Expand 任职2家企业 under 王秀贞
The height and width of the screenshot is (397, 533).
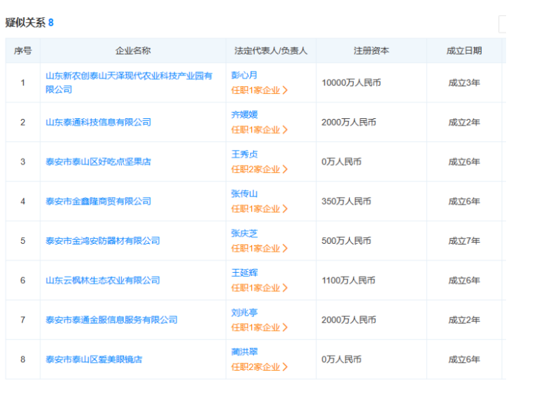tap(259, 169)
